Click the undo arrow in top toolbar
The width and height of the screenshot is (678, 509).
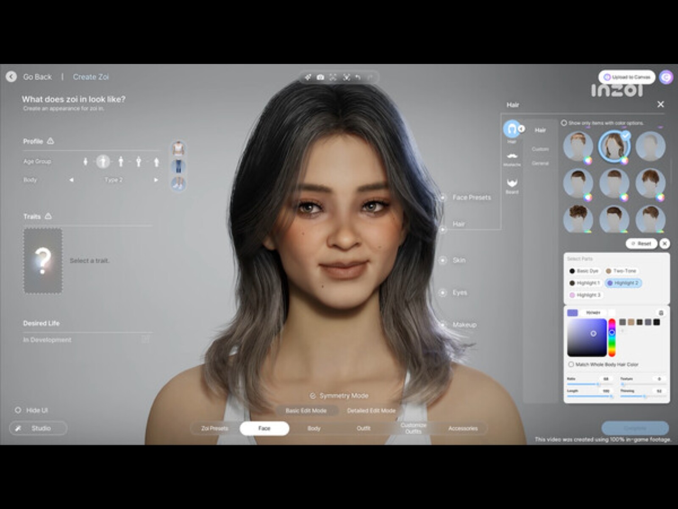[x=358, y=77]
